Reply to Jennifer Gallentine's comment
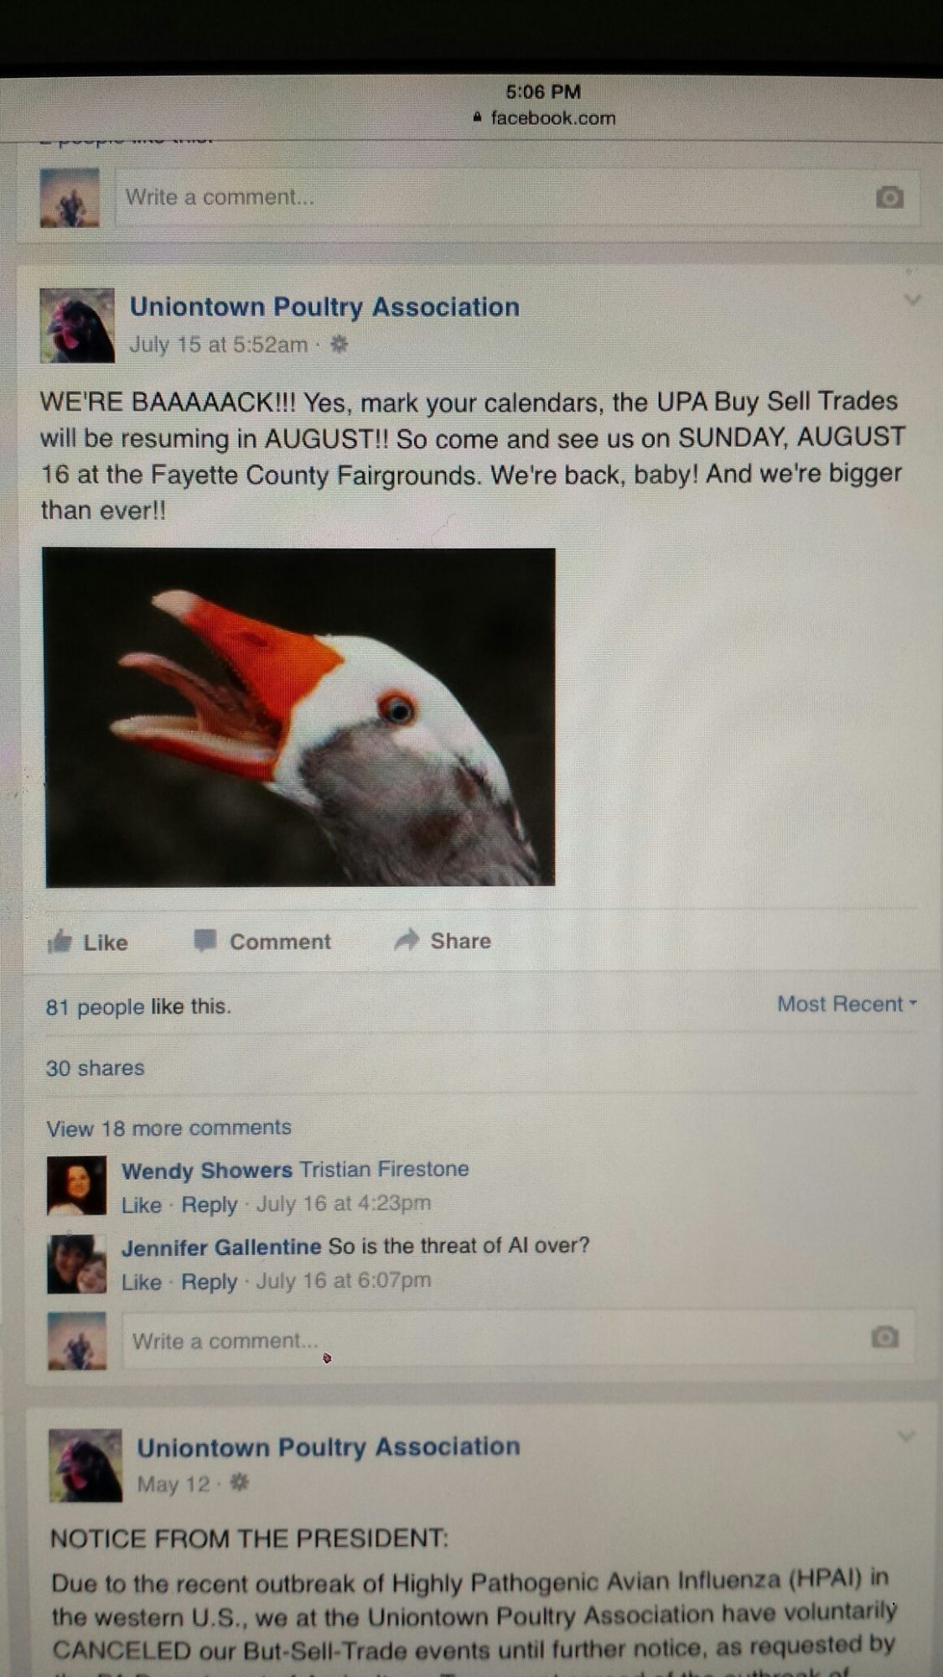943x1677 pixels. 210,1281
